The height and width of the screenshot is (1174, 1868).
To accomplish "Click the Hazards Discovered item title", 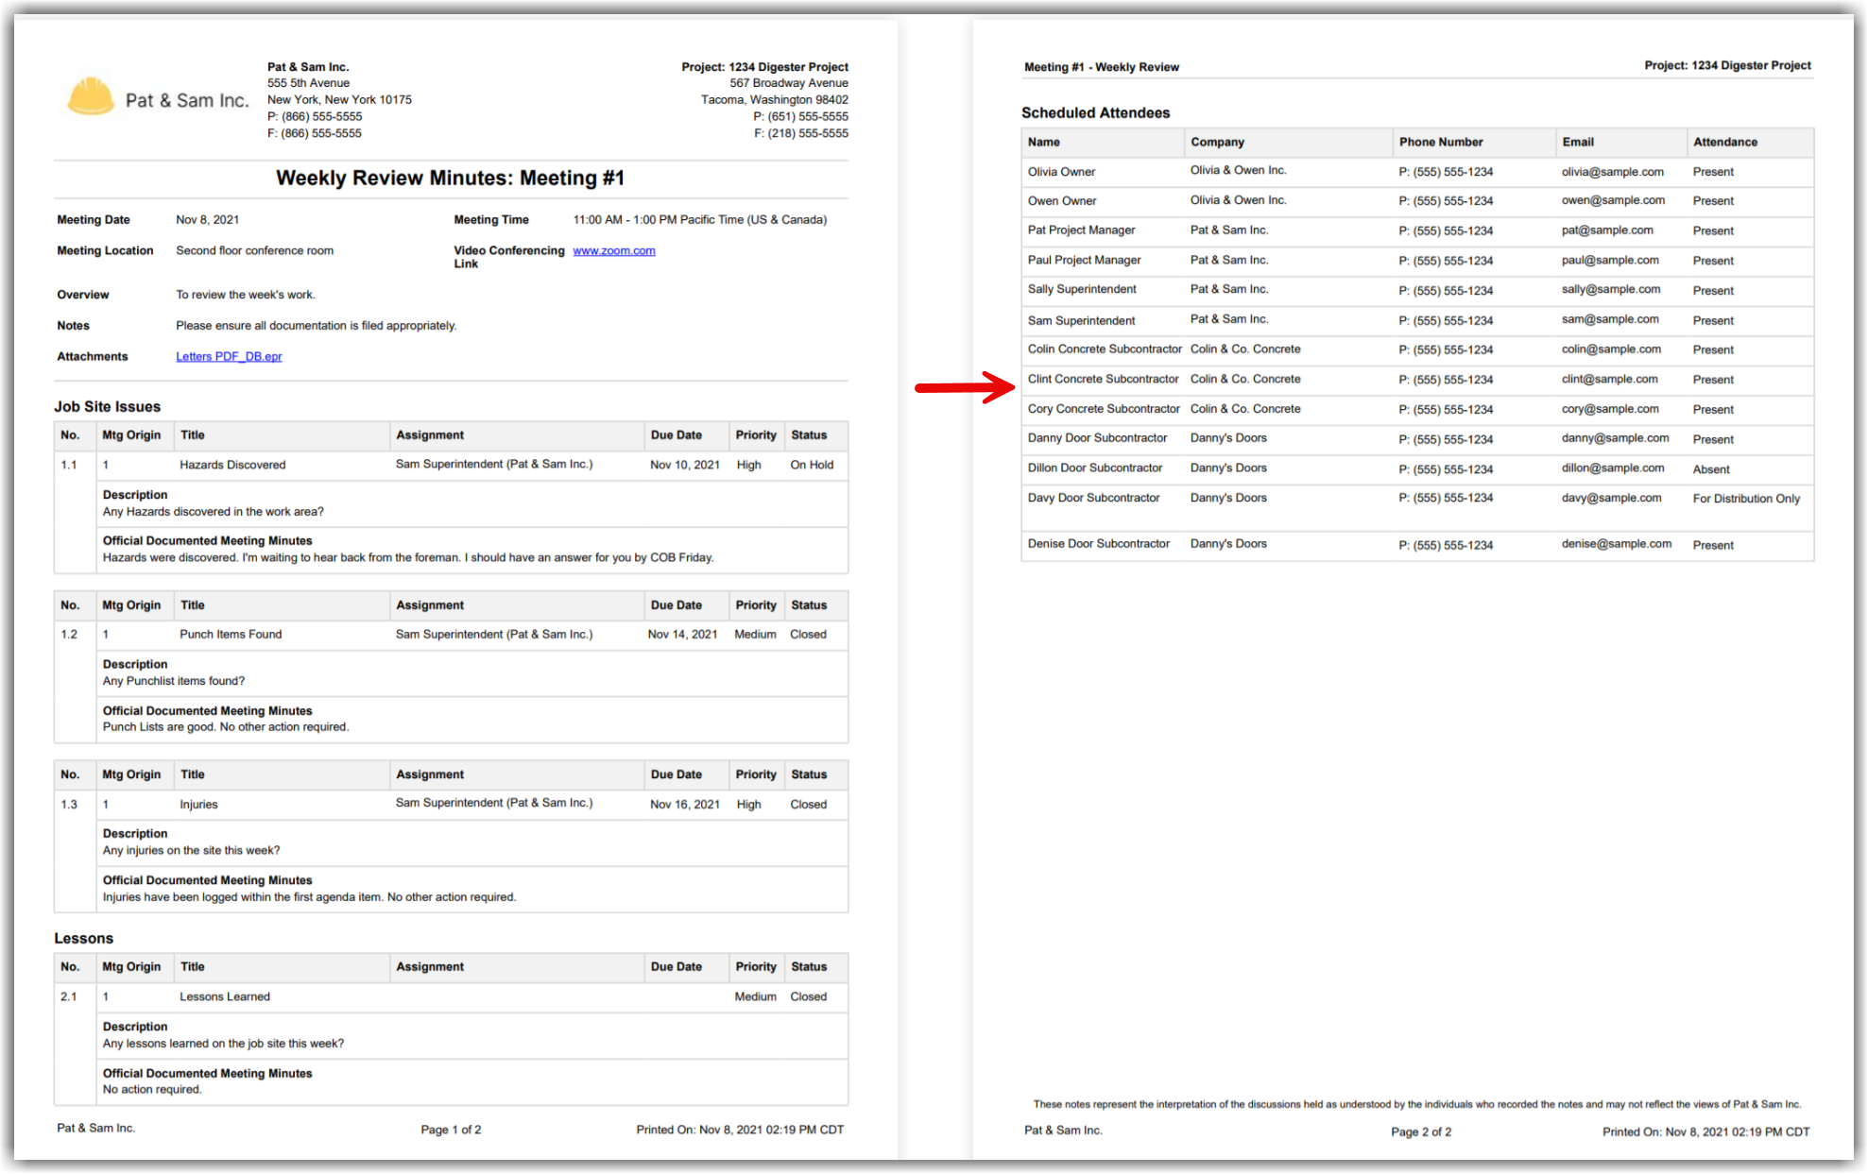I will tap(232, 465).
